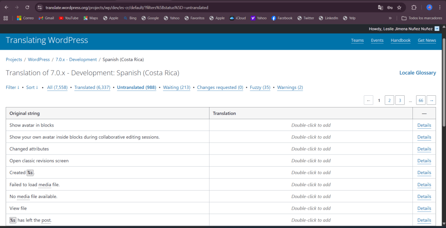Open the browser apps grid icon
Screen dimensions: 446x228
coord(6,18)
